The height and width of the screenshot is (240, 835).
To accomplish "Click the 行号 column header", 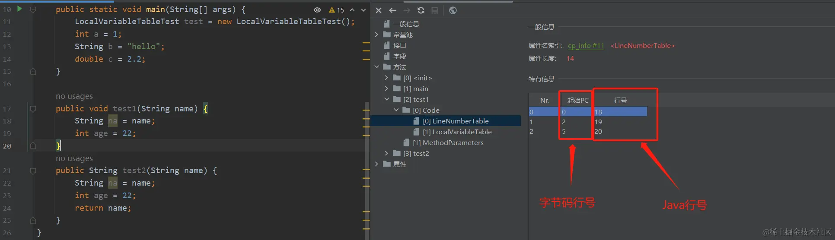I will (620, 100).
